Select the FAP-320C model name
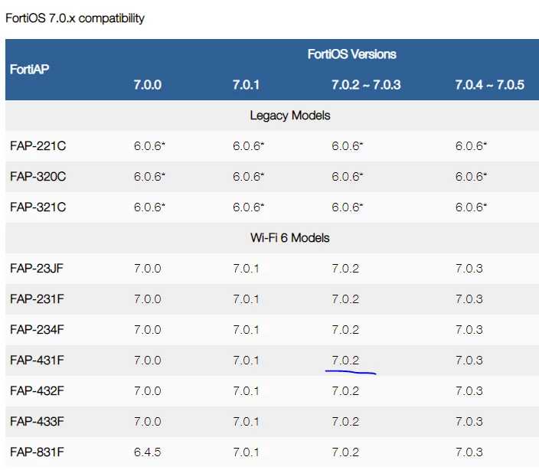This screenshot has height=470, width=539. click(38, 177)
